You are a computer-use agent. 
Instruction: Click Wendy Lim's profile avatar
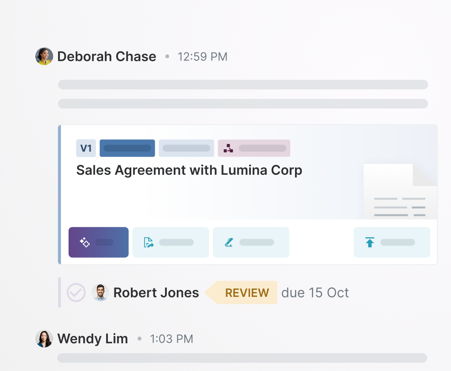pos(44,339)
